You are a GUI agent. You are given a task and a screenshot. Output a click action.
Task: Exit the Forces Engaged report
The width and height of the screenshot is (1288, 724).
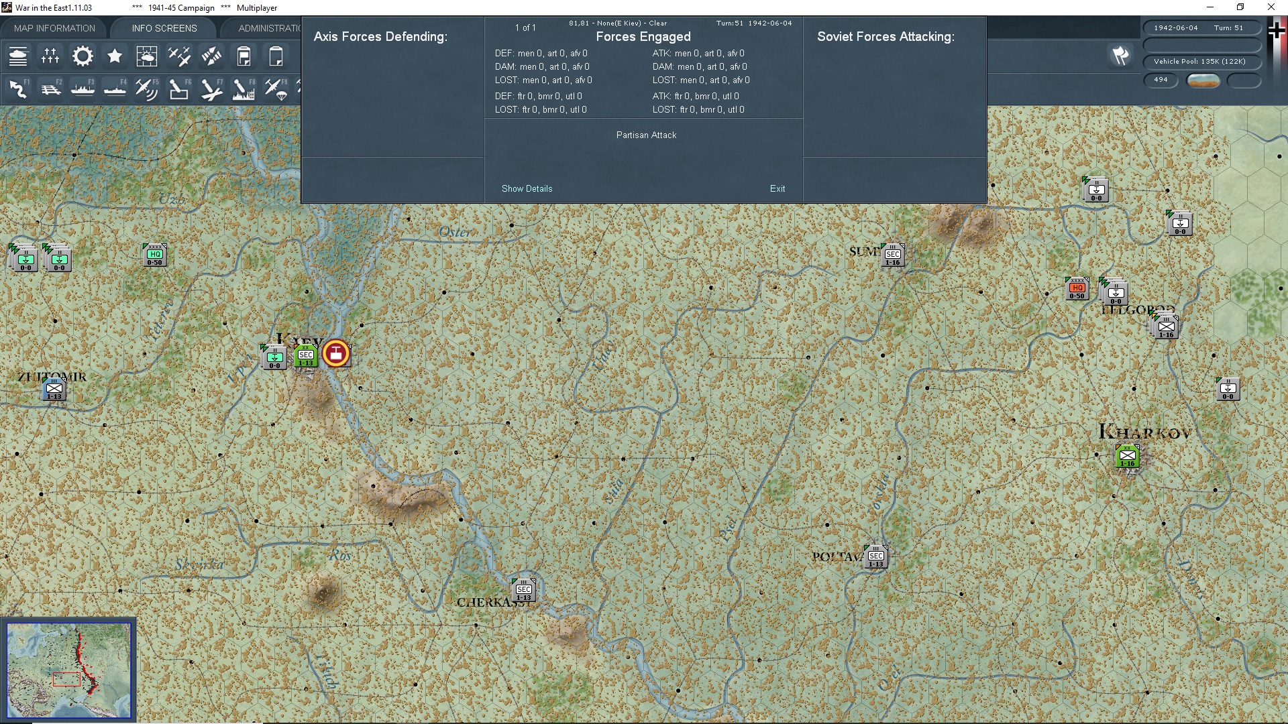coord(777,188)
